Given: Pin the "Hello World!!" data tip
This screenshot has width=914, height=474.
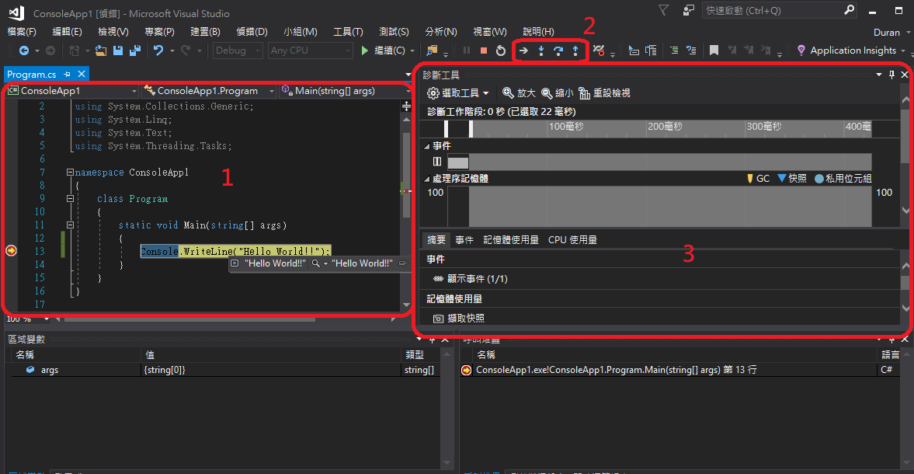Looking at the screenshot, I should click(x=402, y=263).
